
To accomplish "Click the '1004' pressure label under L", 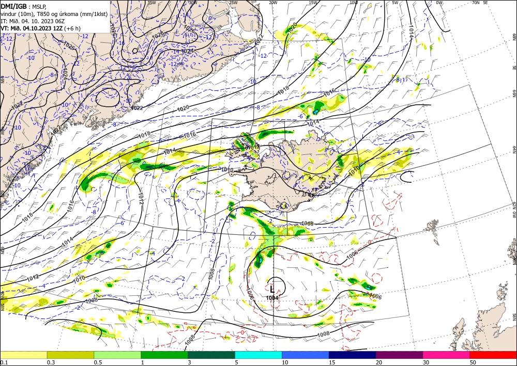I will (272, 298).
